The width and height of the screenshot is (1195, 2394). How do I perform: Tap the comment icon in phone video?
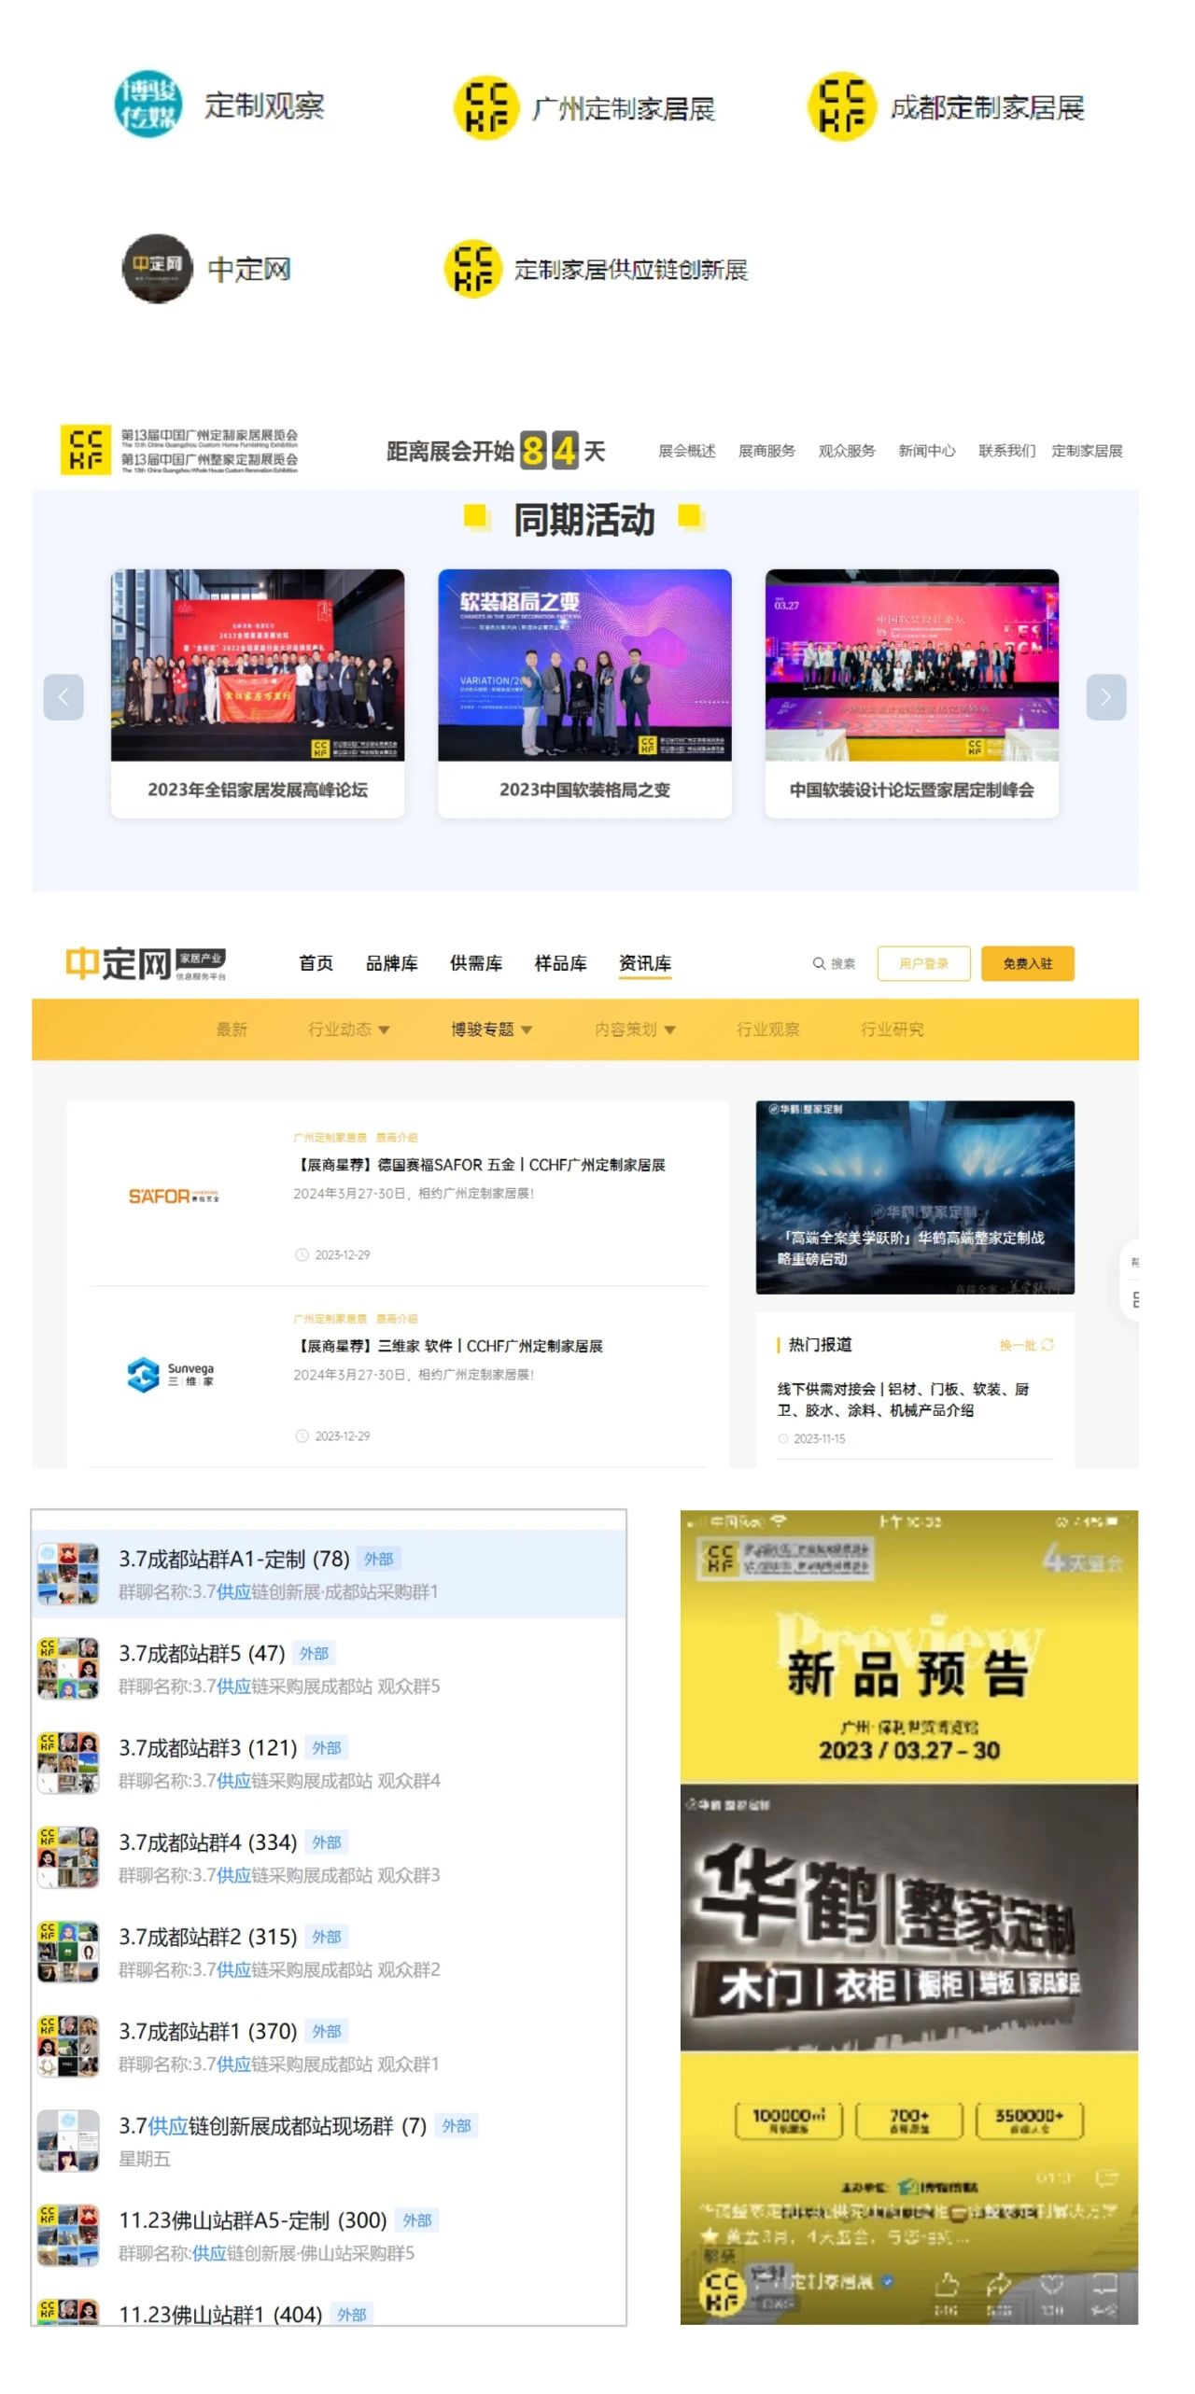coord(1104,2284)
